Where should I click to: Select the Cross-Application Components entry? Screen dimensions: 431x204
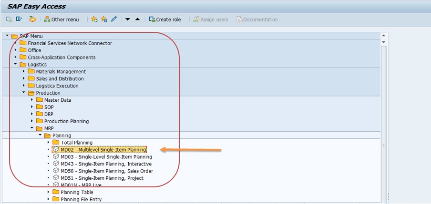click(x=62, y=58)
